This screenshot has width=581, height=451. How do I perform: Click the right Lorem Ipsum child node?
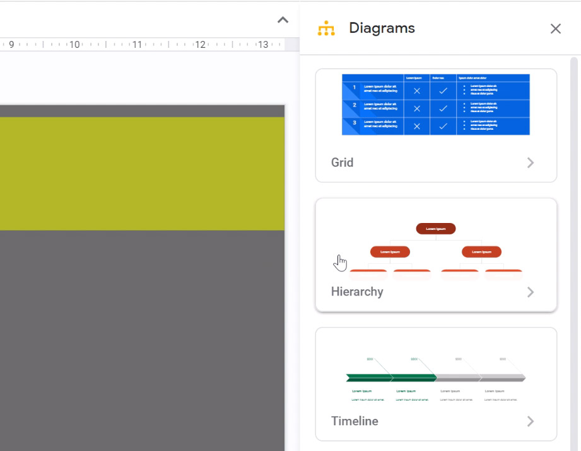481,251
